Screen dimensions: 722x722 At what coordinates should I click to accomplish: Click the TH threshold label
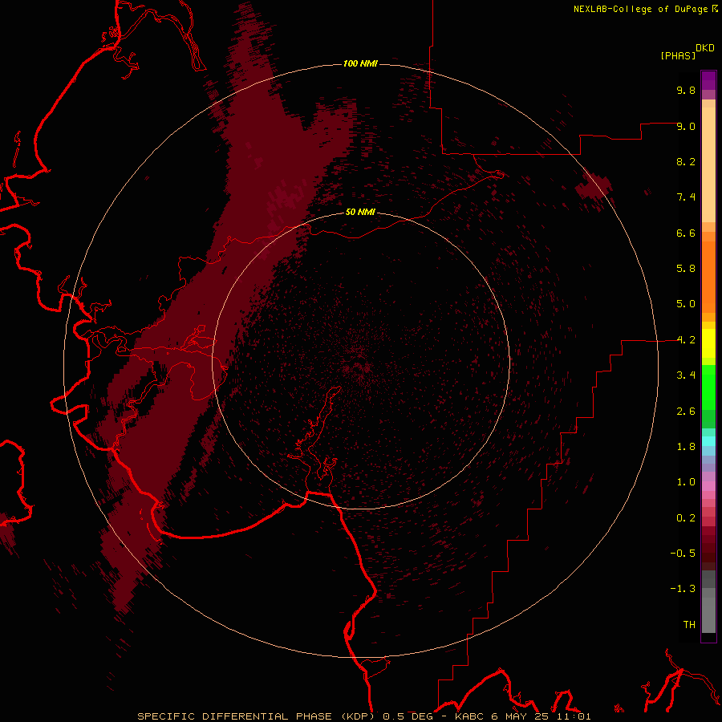click(689, 625)
